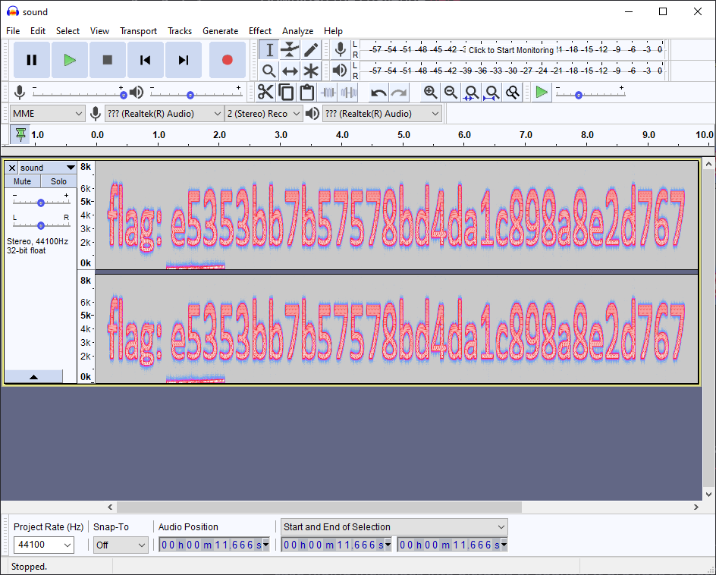Open the Project Rate dropdown showing 44100
The height and width of the screenshot is (575, 716).
coord(43,545)
